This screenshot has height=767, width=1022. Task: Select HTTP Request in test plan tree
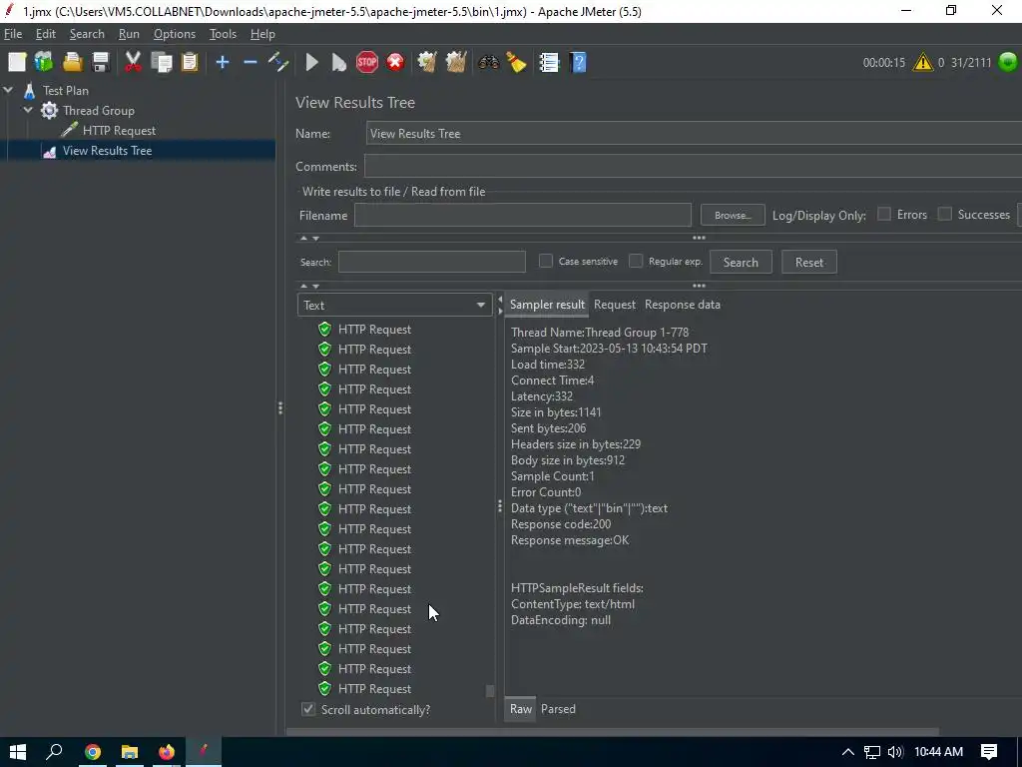[x=120, y=131]
